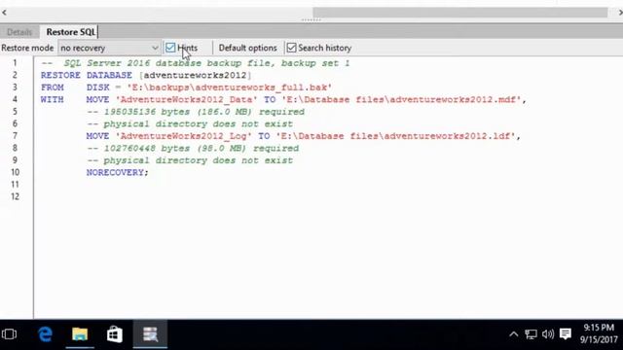The width and height of the screenshot is (623, 350).
Task: Click the 'AdventureWorks2012_Data' logical name
Action: click(x=186, y=99)
